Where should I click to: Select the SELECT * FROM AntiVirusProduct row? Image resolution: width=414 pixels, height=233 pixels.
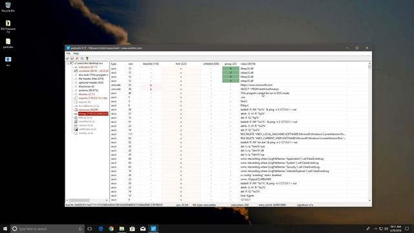[x=239, y=89]
